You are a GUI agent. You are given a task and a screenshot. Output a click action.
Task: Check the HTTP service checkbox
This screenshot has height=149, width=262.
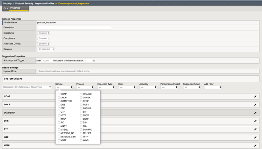click(59, 116)
